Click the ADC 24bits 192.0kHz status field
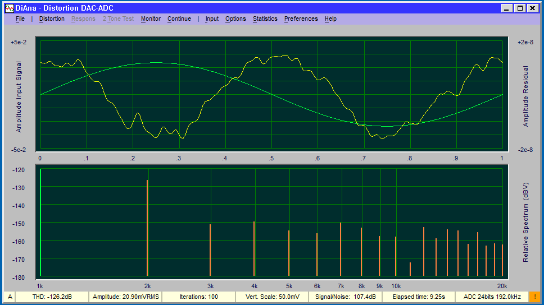The image size is (544, 305). pyautogui.click(x=492, y=297)
